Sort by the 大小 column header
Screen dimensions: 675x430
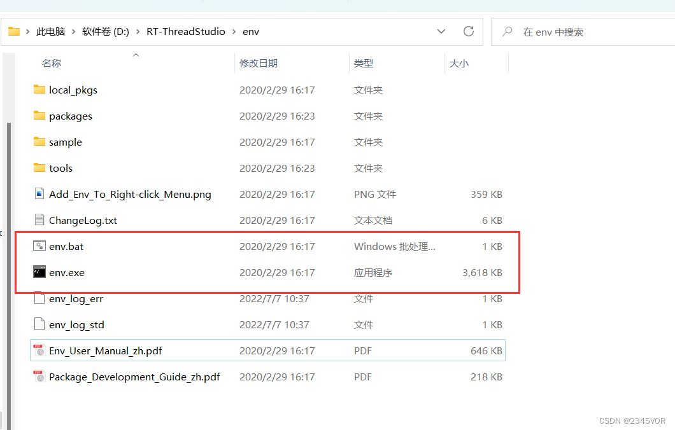pos(459,63)
